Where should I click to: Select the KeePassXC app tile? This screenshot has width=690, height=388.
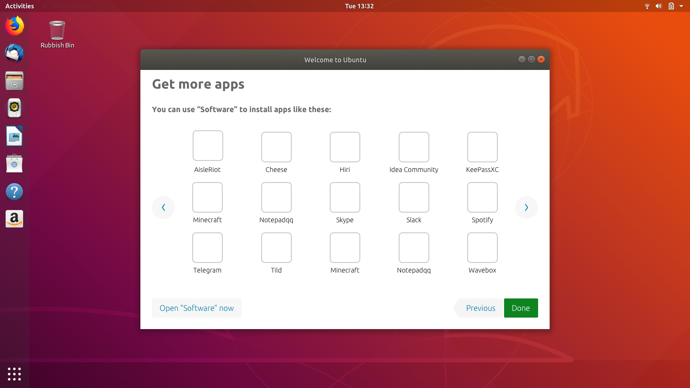pyautogui.click(x=482, y=147)
